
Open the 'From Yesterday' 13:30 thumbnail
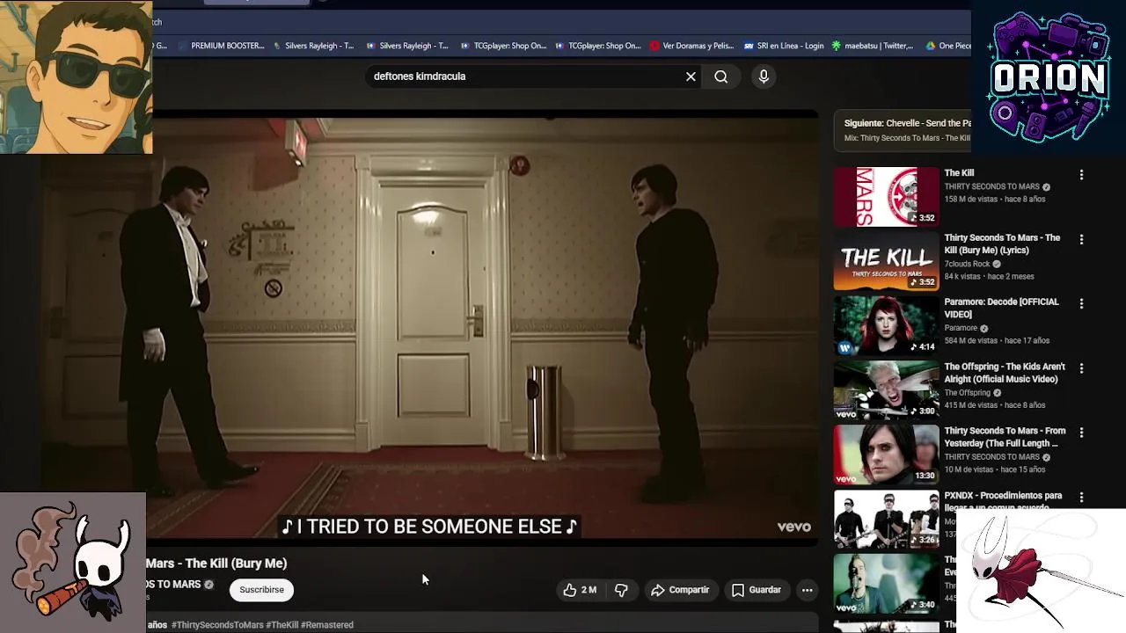[886, 455]
